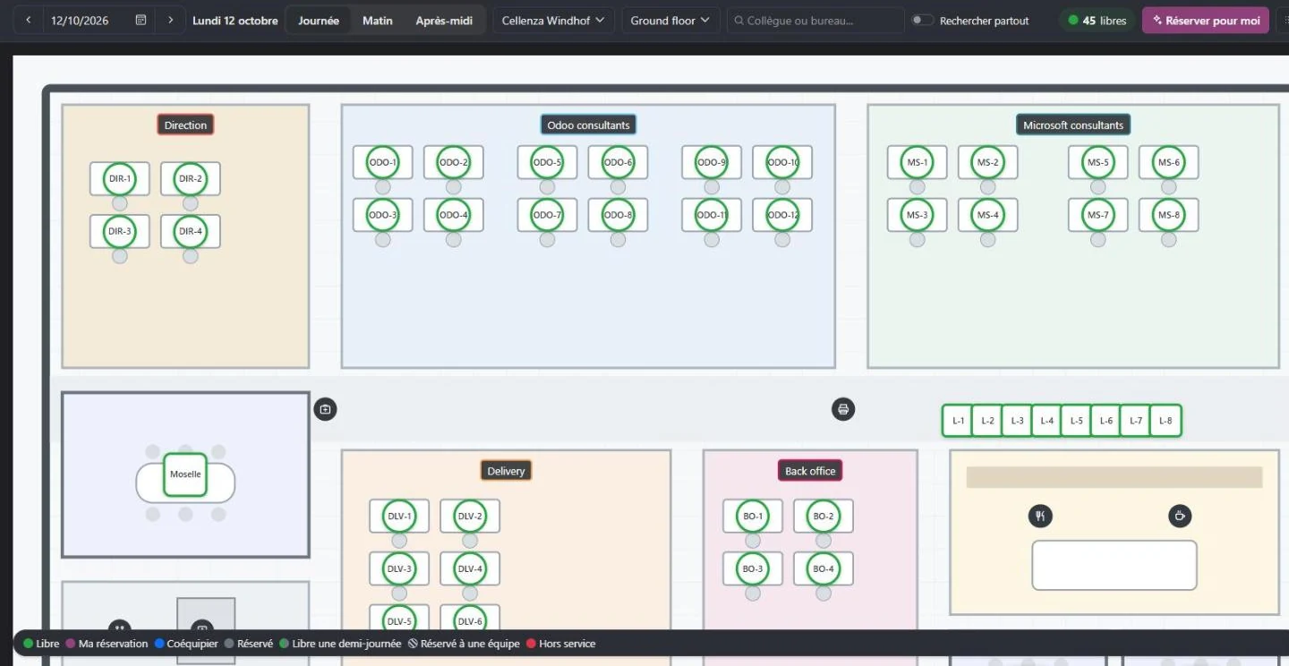Go to the next day arrow
The image size is (1289, 666).
point(170,20)
